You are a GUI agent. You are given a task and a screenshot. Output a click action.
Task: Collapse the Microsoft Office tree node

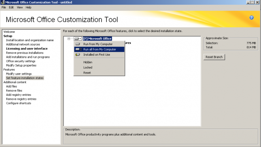(x=69, y=39)
